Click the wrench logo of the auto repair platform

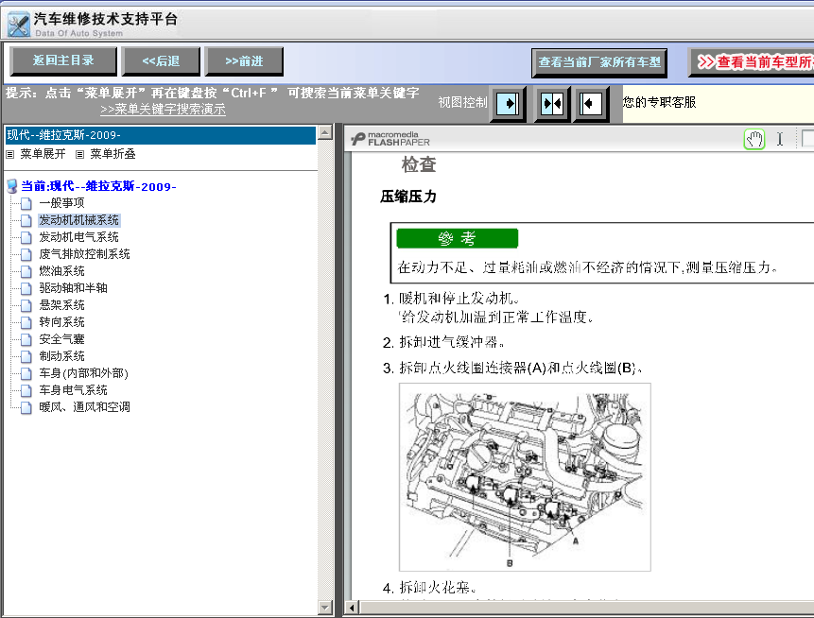tap(19, 25)
